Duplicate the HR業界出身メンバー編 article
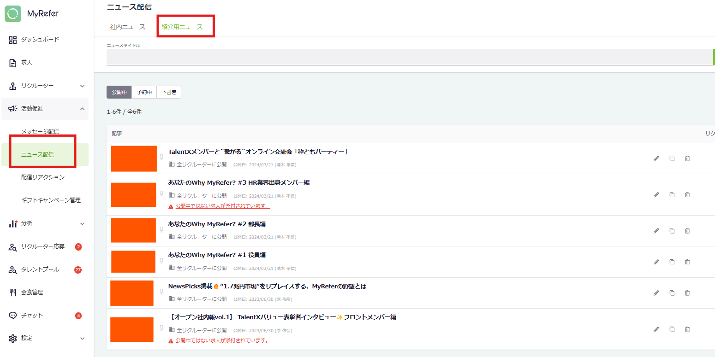This screenshot has height=357, width=715. pos(672,195)
